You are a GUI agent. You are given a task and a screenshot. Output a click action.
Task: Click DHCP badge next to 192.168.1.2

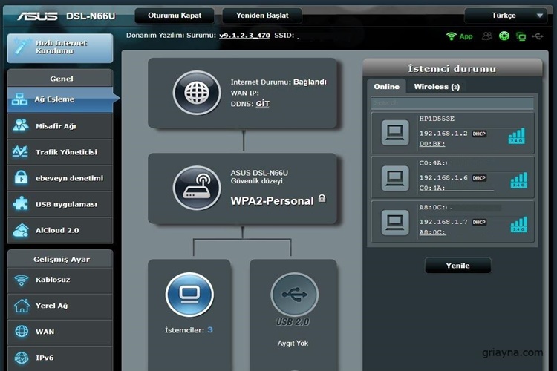click(x=479, y=134)
